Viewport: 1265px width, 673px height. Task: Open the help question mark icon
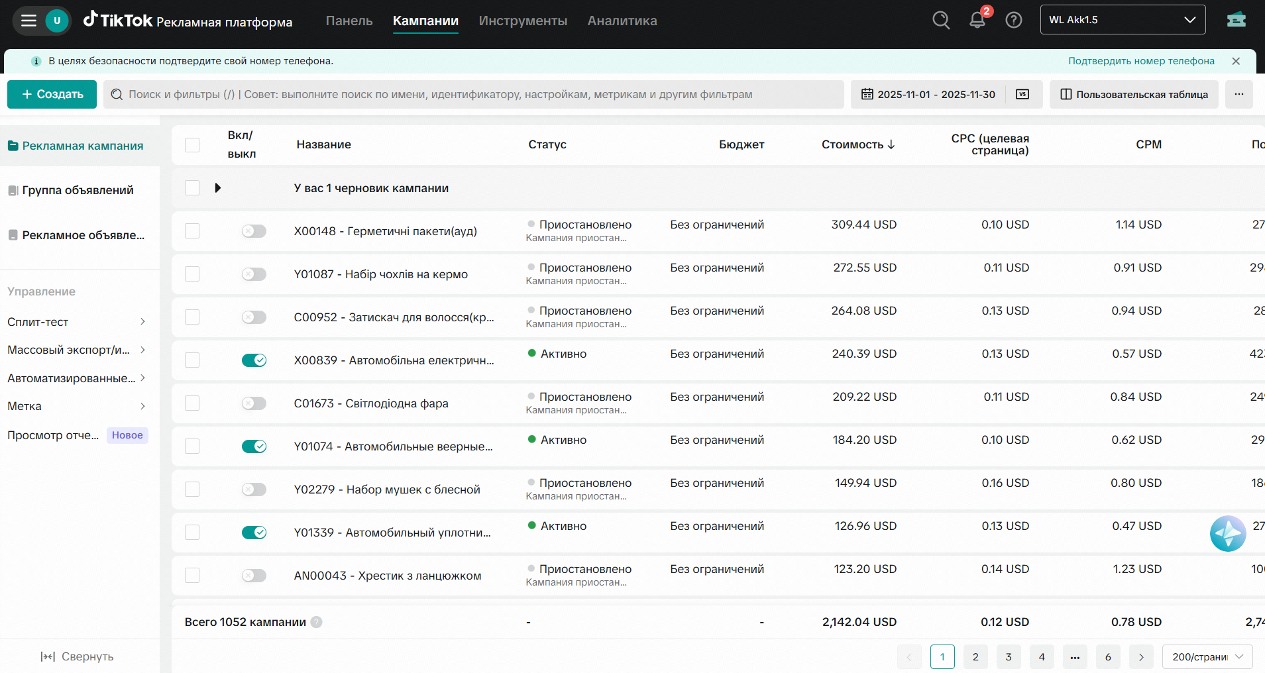tap(1013, 20)
